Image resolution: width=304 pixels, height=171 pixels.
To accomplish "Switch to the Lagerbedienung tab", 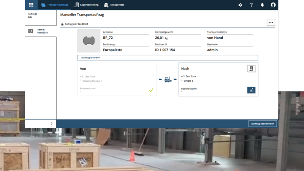I will coord(87,5).
